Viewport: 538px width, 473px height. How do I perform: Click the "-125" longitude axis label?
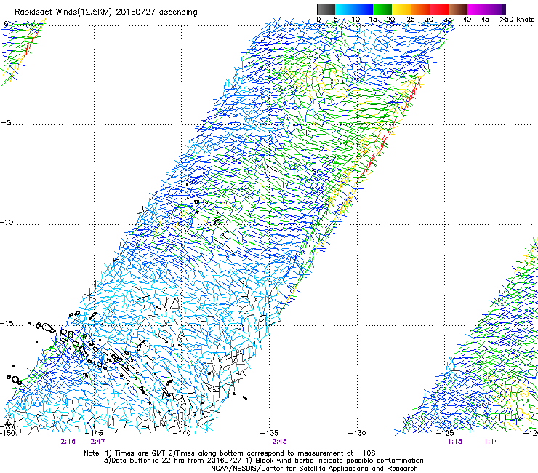tap(445, 433)
